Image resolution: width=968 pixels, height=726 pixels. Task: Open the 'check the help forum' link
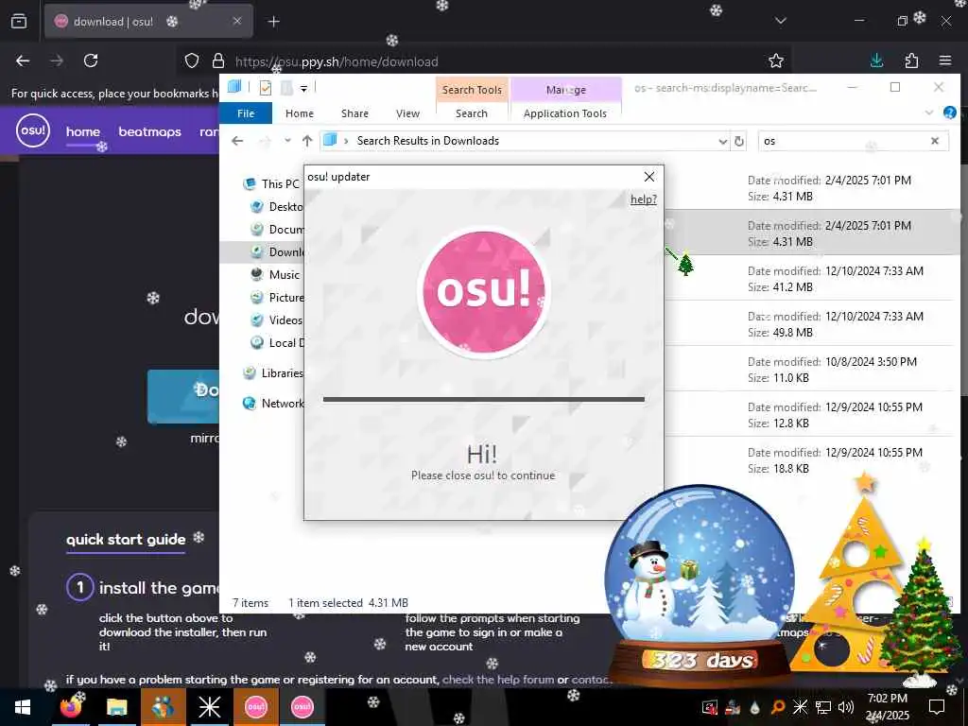(x=498, y=680)
